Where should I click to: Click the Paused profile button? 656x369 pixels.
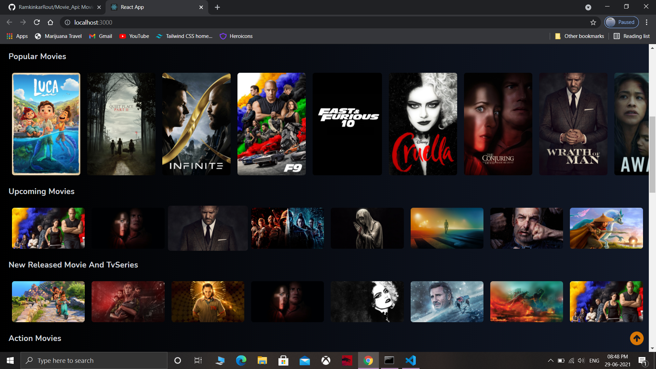[x=621, y=22]
